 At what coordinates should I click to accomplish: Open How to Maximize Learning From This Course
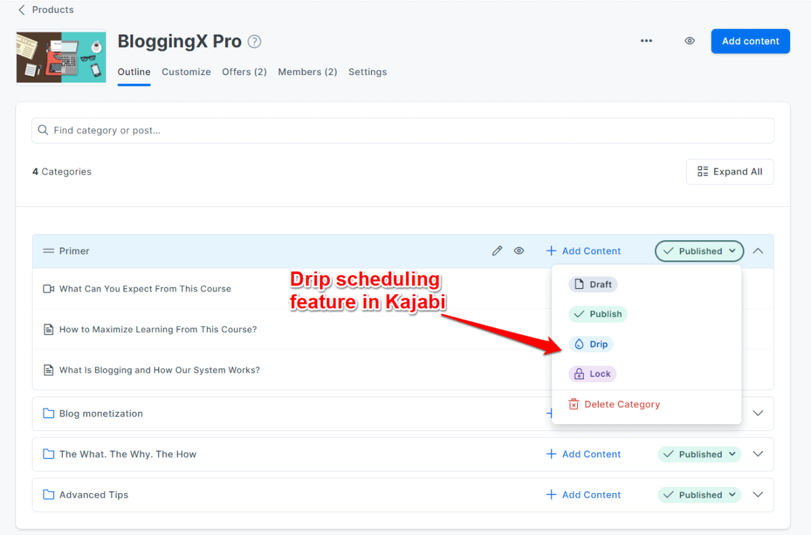[158, 329]
